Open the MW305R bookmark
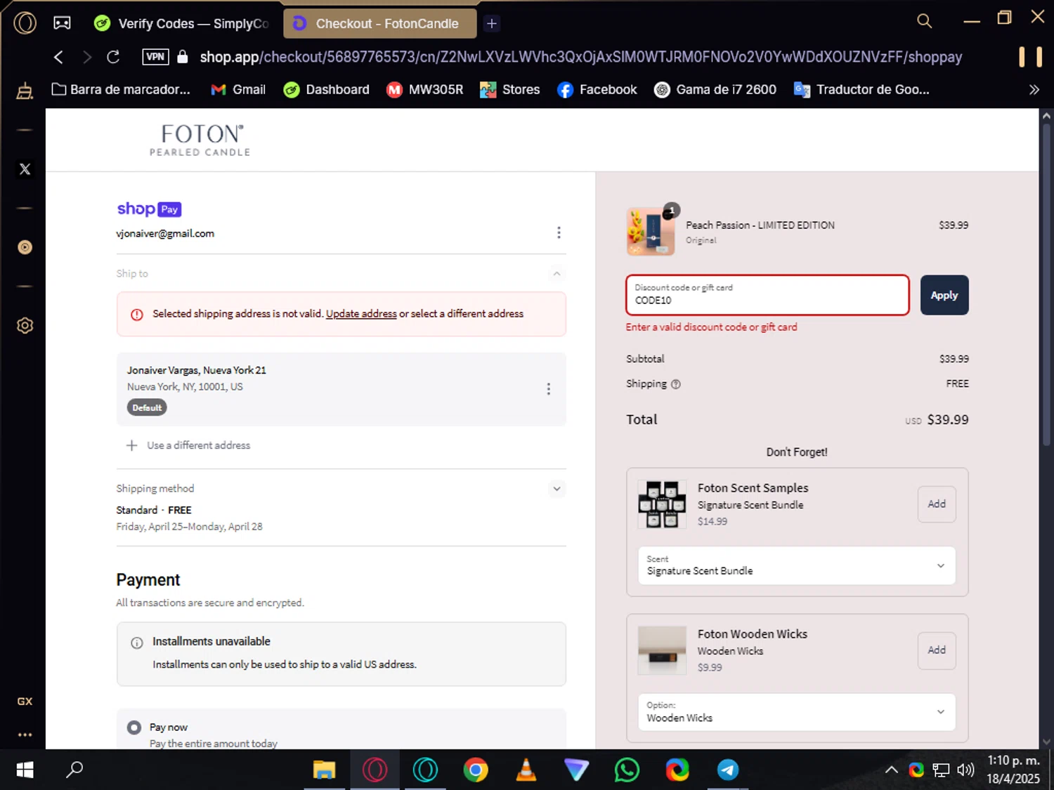This screenshot has width=1054, height=790. tap(425, 90)
